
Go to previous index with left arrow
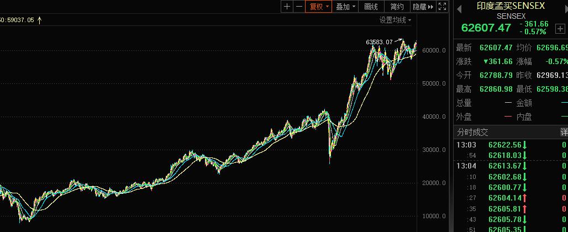(x=459, y=9)
